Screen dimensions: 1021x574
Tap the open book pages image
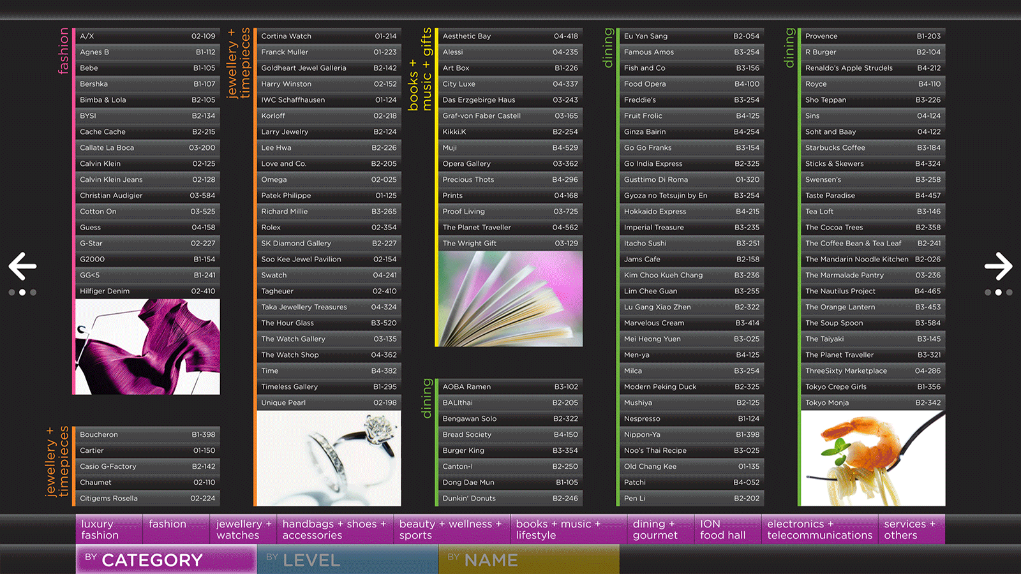[510, 299]
